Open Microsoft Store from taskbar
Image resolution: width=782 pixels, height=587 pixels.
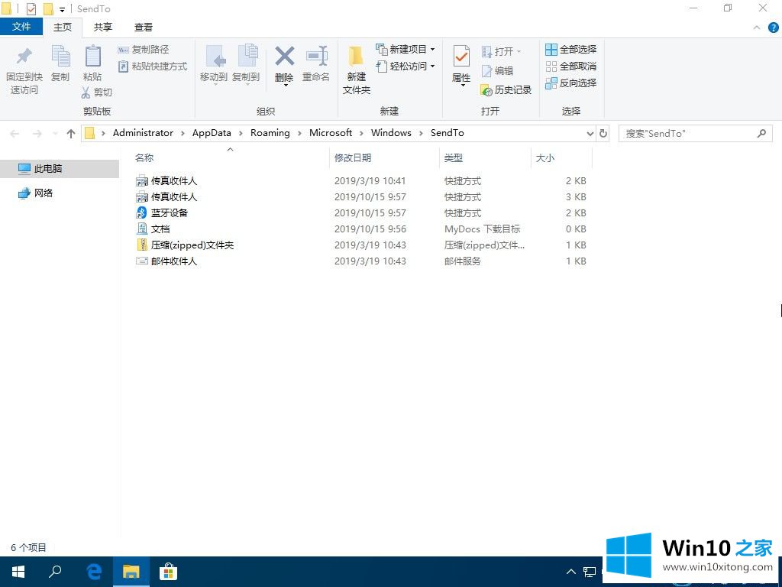[x=169, y=572]
